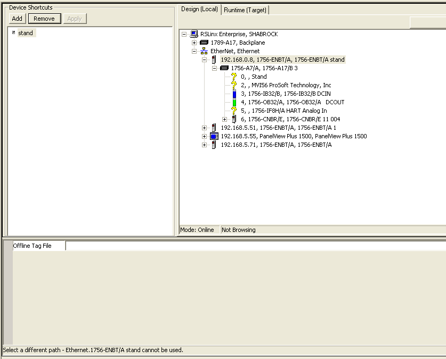Click the question mark icon beside slot 0 Stand
This screenshot has height=359, width=446.
coord(234,77)
